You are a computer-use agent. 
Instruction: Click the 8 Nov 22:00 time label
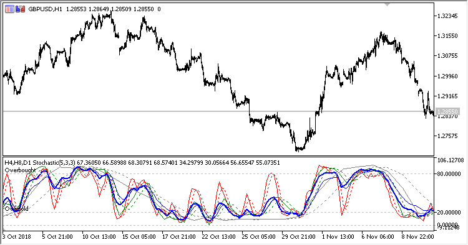(418, 237)
